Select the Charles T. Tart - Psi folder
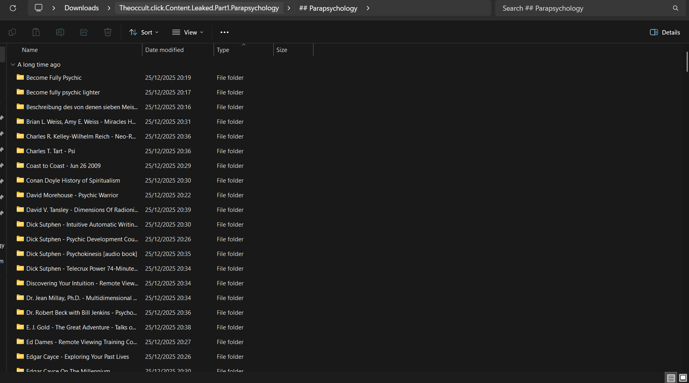The height and width of the screenshot is (383, 689). pyautogui.click(x=51, y=151)
